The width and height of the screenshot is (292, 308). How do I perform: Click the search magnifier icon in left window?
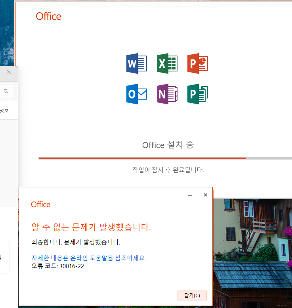6,91
